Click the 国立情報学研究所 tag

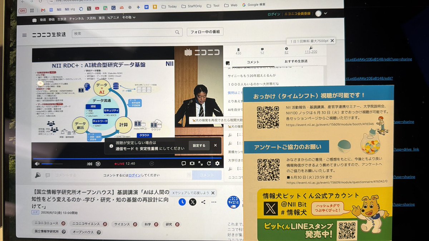pos(47,232)
